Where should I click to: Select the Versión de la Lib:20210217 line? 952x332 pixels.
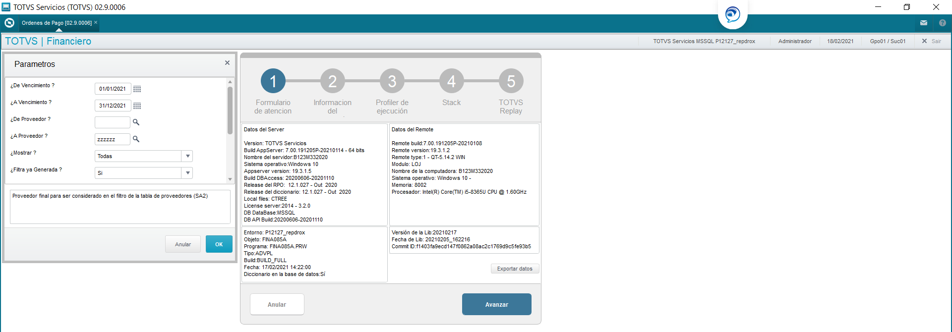[x=424, y=232]
